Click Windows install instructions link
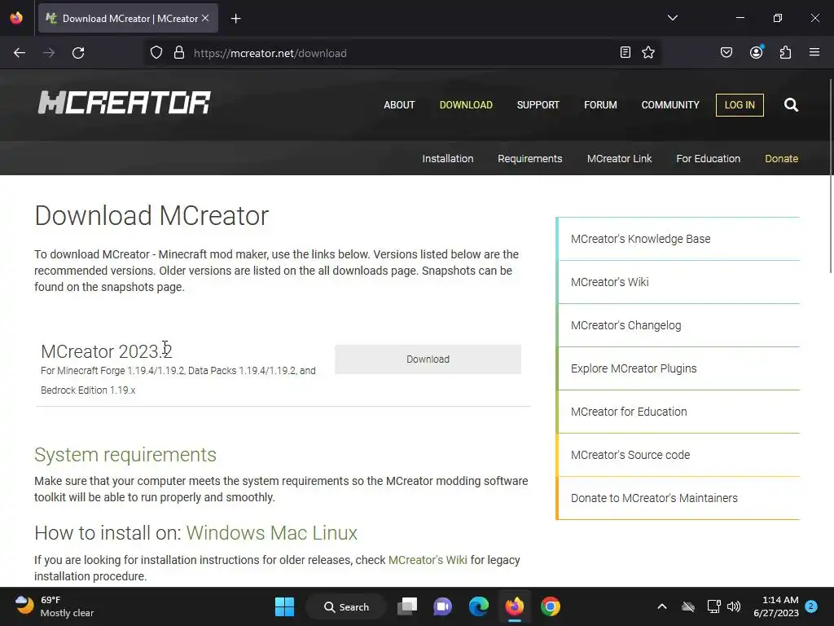 click(226, 533)
